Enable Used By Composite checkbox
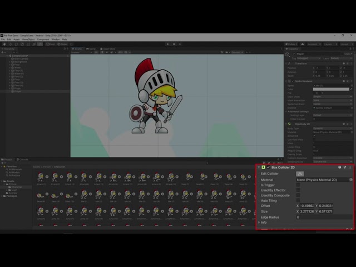356x267 pixels. [298, 195]
